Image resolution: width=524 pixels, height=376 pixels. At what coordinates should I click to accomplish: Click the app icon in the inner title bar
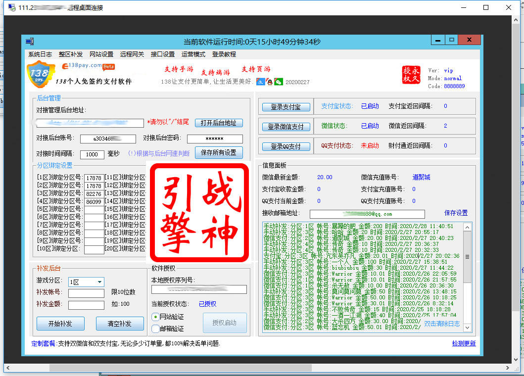point(30,42)
